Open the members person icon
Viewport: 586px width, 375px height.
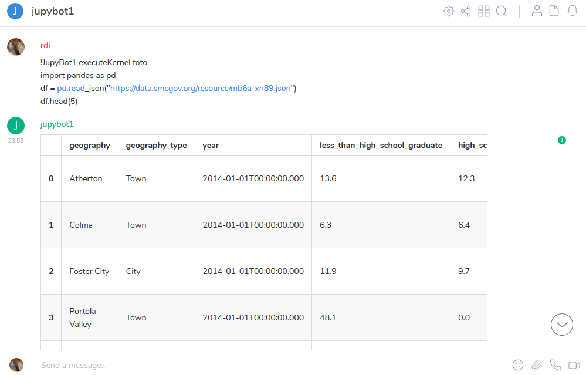[537, 11]
